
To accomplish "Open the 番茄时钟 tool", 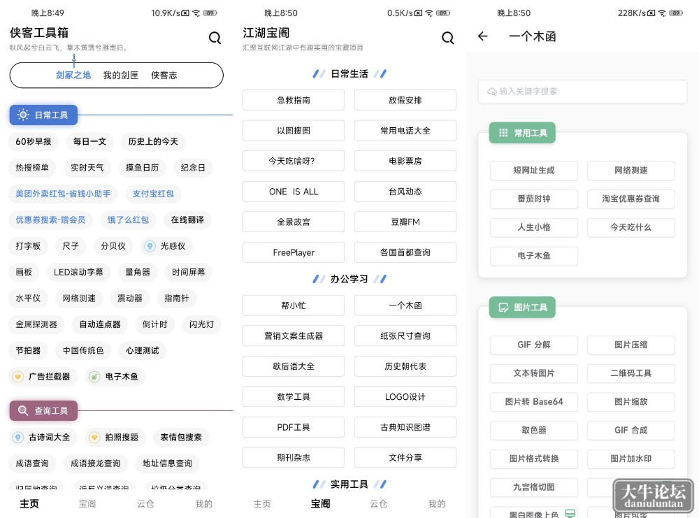I will pyautogui.click(x=534, y=199).
